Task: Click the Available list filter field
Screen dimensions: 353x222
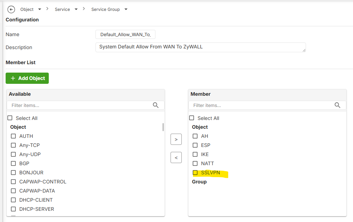Action: pyautogui.click(x=81, y=105)
